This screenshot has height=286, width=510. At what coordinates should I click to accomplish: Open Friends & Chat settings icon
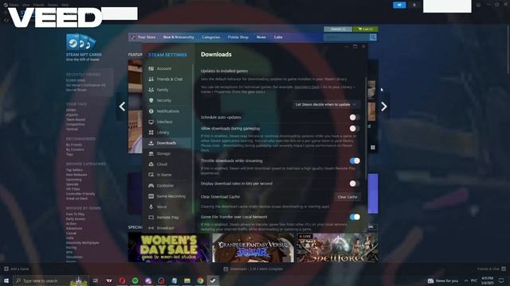point(151,79)
